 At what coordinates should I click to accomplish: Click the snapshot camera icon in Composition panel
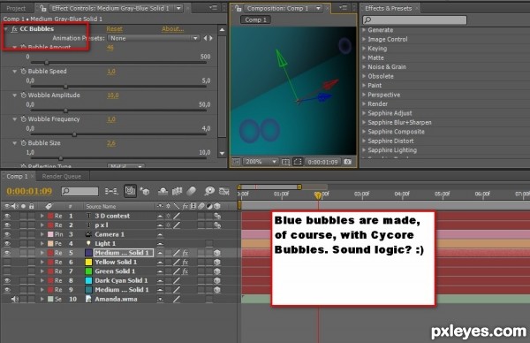point(347,162)
